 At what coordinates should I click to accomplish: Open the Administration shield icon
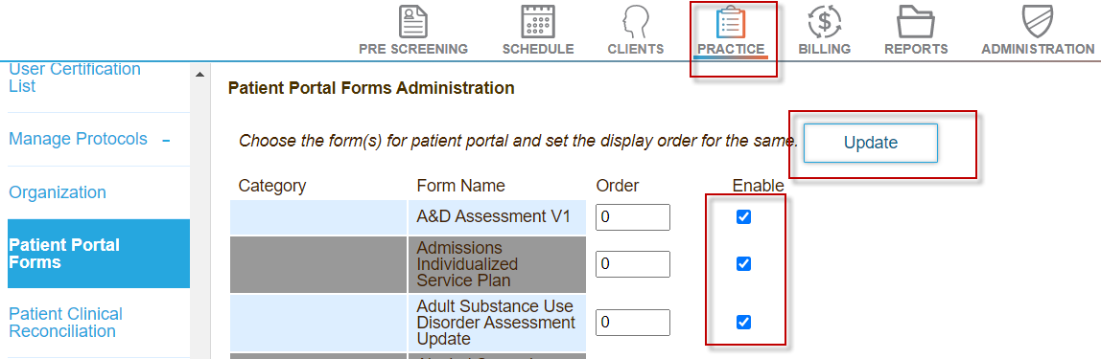coord(1037,22)
